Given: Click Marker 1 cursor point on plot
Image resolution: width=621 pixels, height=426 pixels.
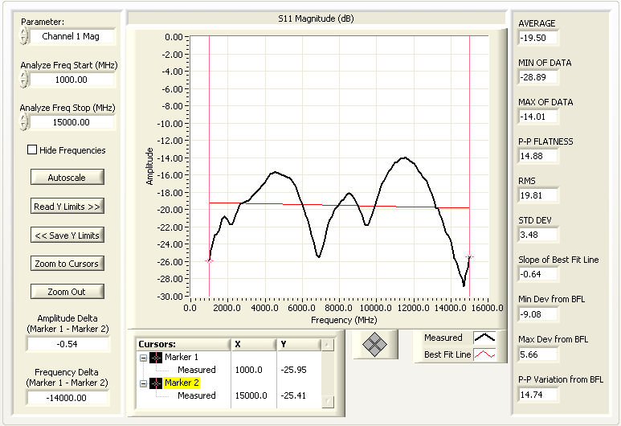Looking at the screenshot, I should (x=209, y=260).
